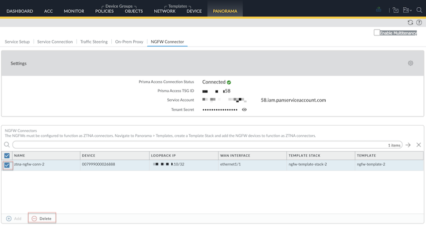426x225 pixels.
Task: Open the search magnifier in top bar
Action: point(419,10)
